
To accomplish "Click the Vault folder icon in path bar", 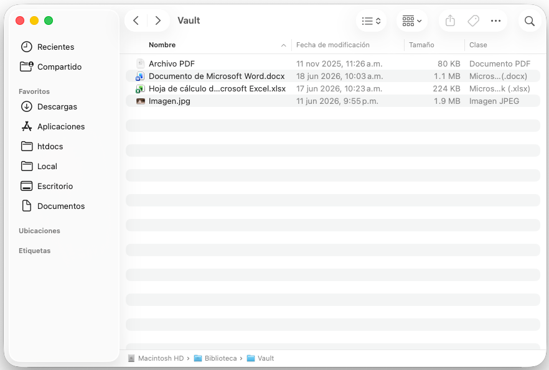I will [251, 358].
